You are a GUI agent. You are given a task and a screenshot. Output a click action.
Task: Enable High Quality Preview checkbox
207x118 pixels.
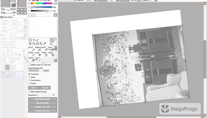[x=29, y=92]
